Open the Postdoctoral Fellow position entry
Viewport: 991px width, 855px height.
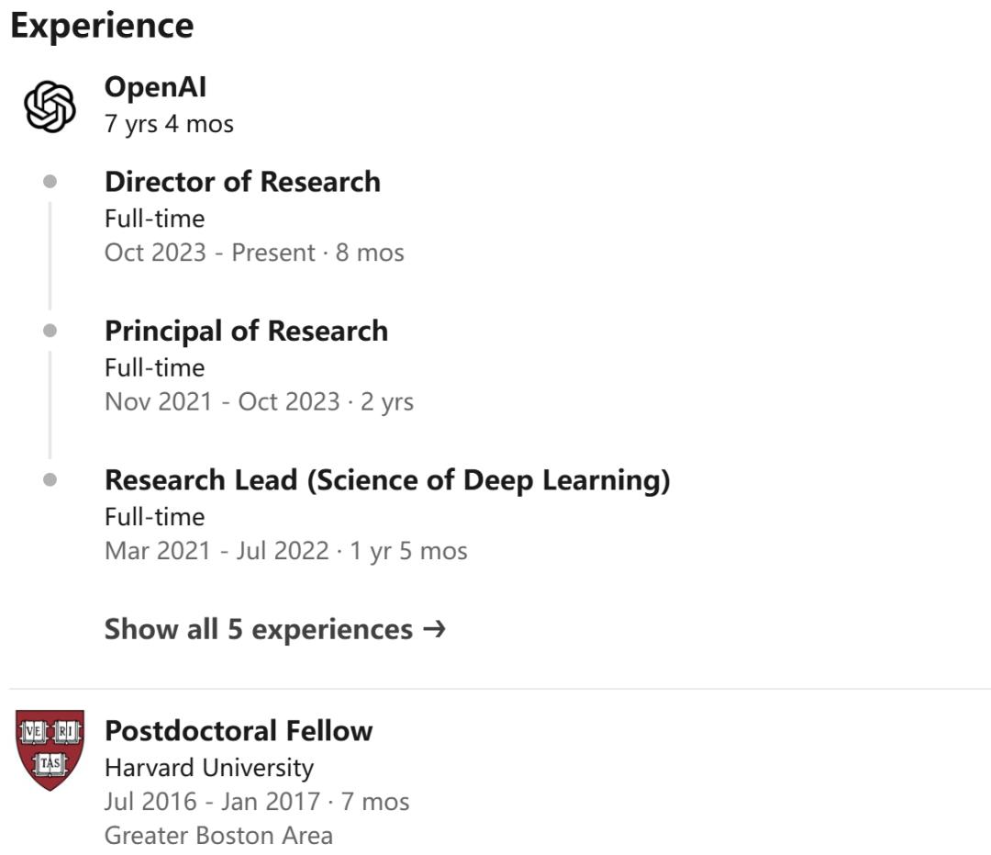point(239,731)
